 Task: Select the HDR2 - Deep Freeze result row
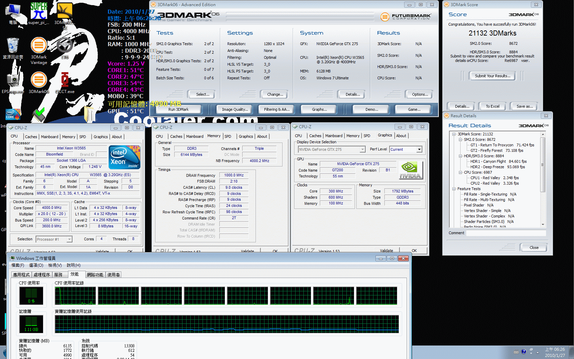pos(497,167)
